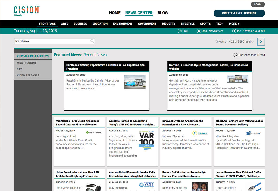Screen dimensions: 278x191
Task: Click the Put PRWeb upload arrow icon
Action: click(x=234, y=31)
